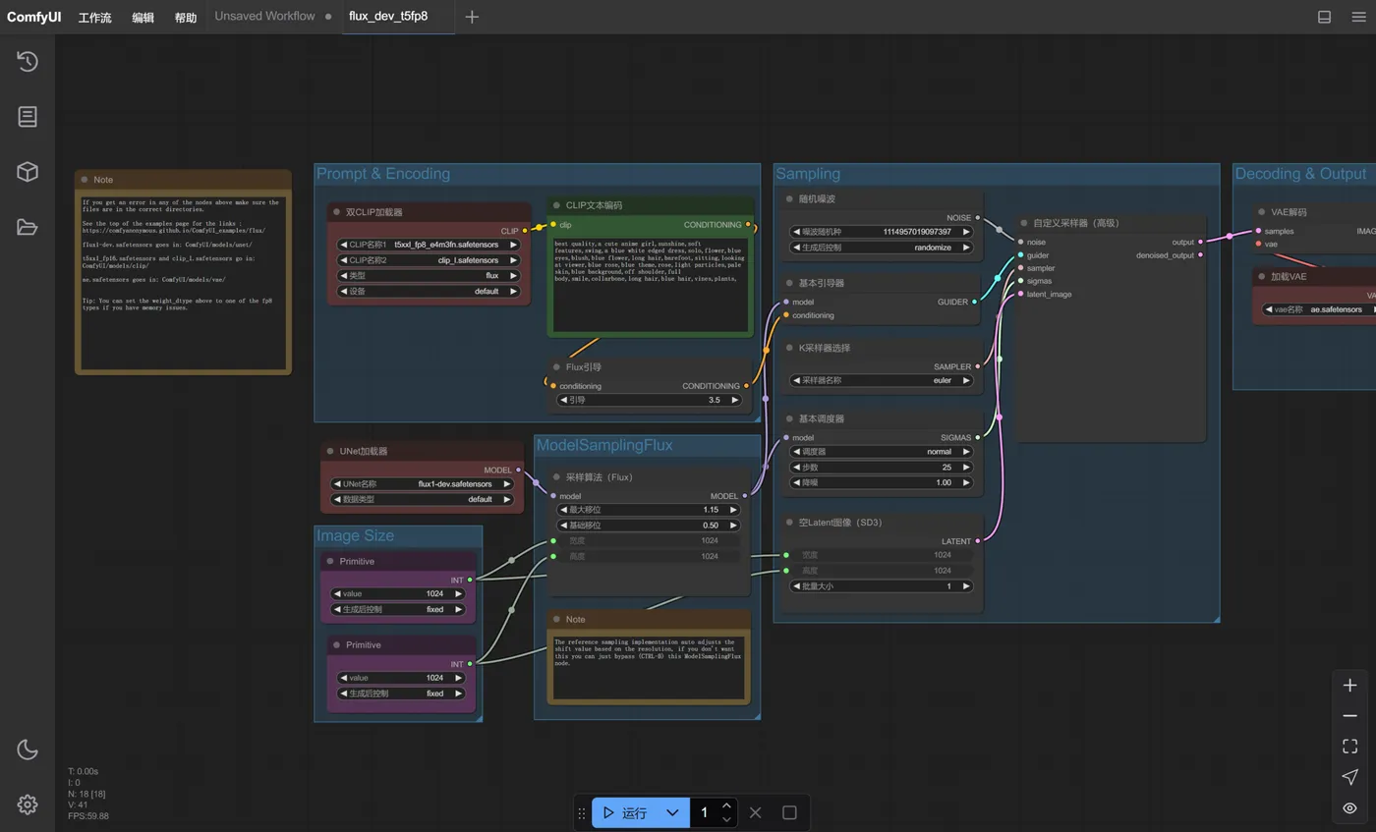Add a new workflow tab with plus

tap(472, 17)
